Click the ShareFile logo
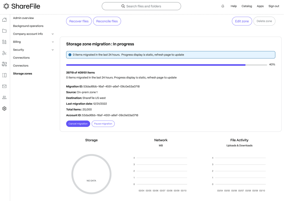This screenshot has height=201, width=284. (22, 6)
